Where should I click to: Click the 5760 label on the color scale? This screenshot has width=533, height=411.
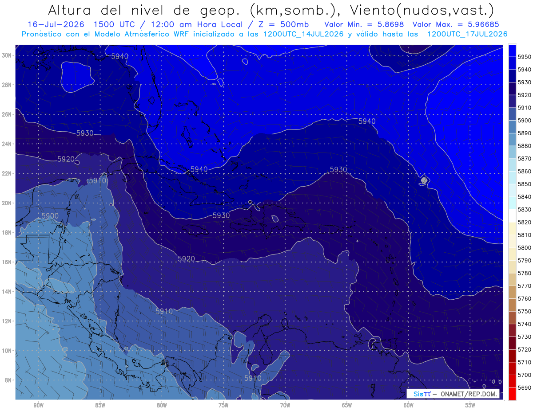(524, 298)
